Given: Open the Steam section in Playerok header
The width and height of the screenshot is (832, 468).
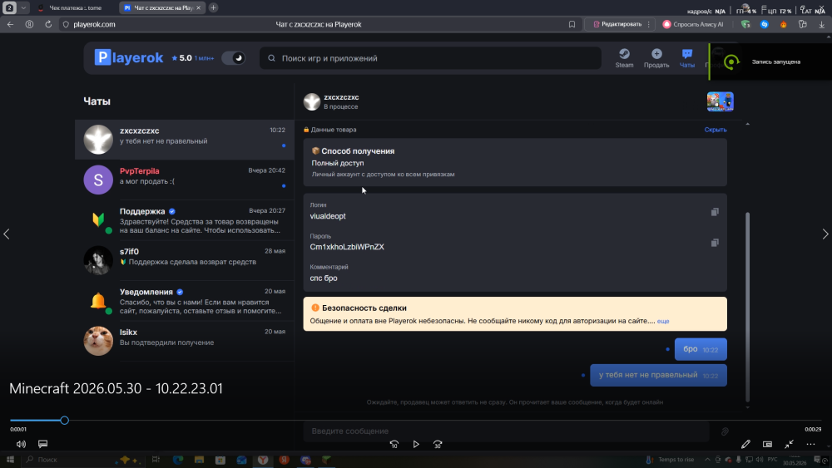Looking at the screenshot, I should pos(624,57).
